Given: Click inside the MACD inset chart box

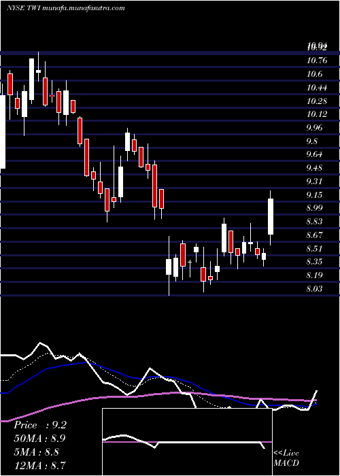Looking at the screenshot, I should (187, 442).
